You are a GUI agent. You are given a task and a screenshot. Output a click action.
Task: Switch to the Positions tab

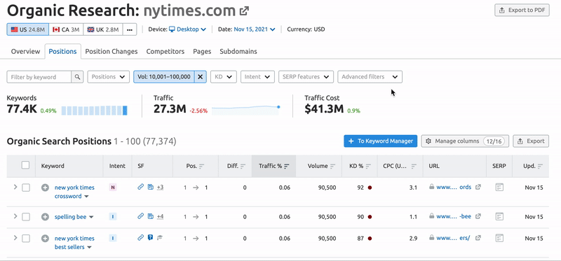click(x=62, y=51)
